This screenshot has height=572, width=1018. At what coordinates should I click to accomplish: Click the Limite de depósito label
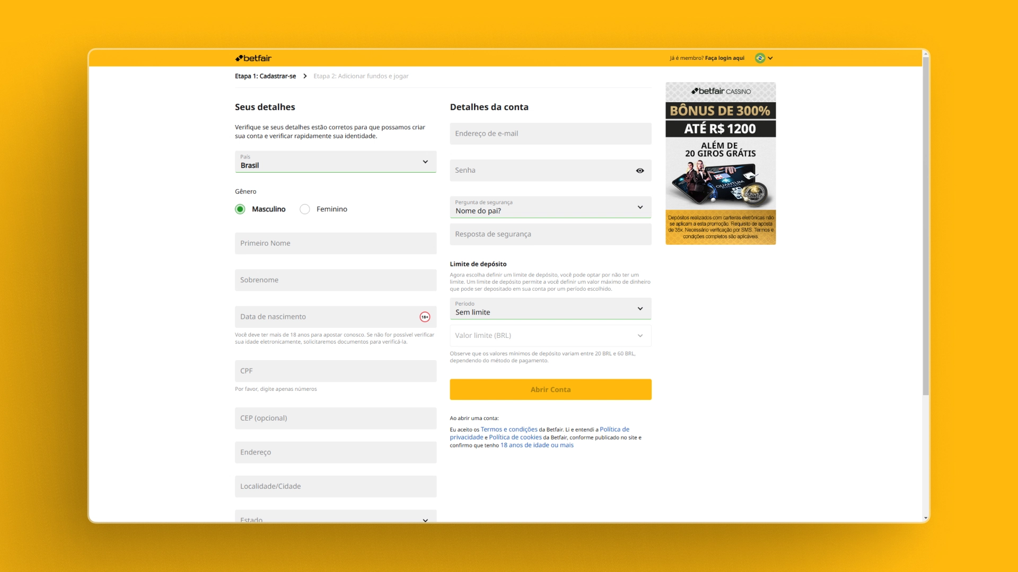point(478,264)
